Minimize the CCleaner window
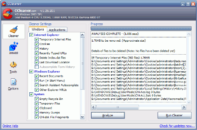197x130 pixels. [x=183, y=4]
